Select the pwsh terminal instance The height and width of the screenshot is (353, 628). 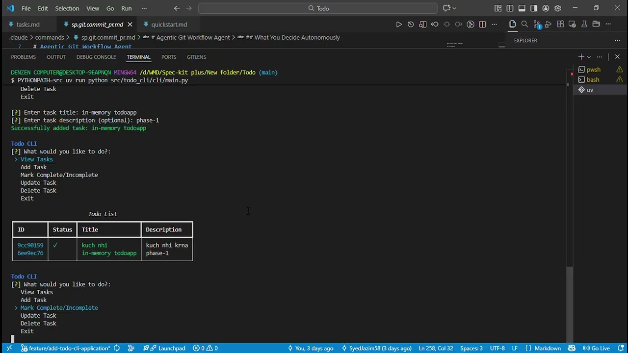tap(600, 70)
